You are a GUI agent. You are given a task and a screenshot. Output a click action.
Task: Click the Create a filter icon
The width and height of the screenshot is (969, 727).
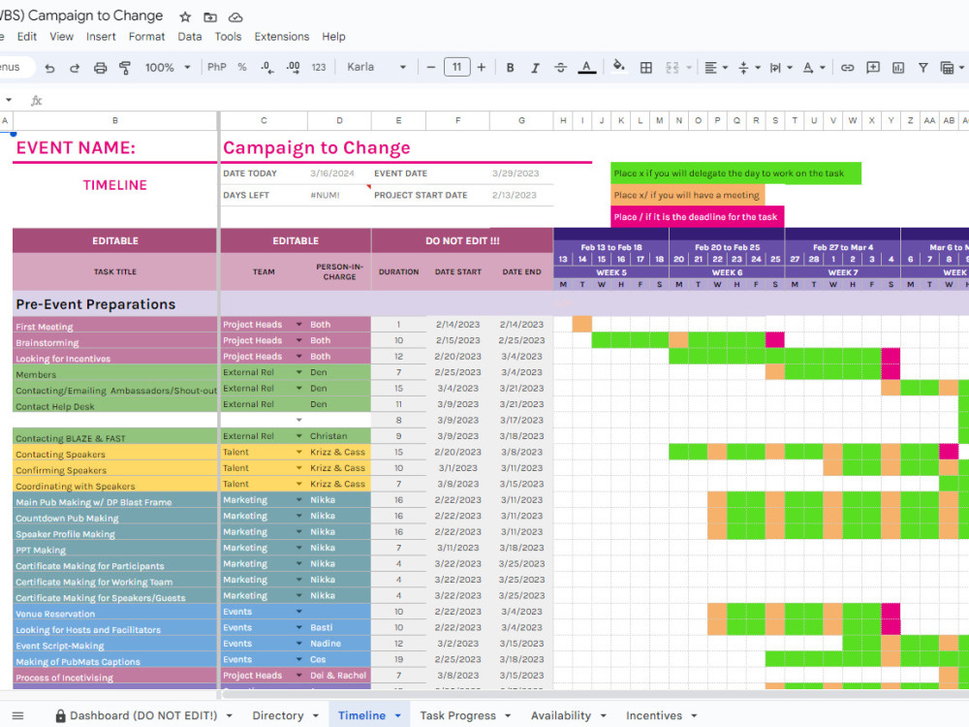(922, 68)
